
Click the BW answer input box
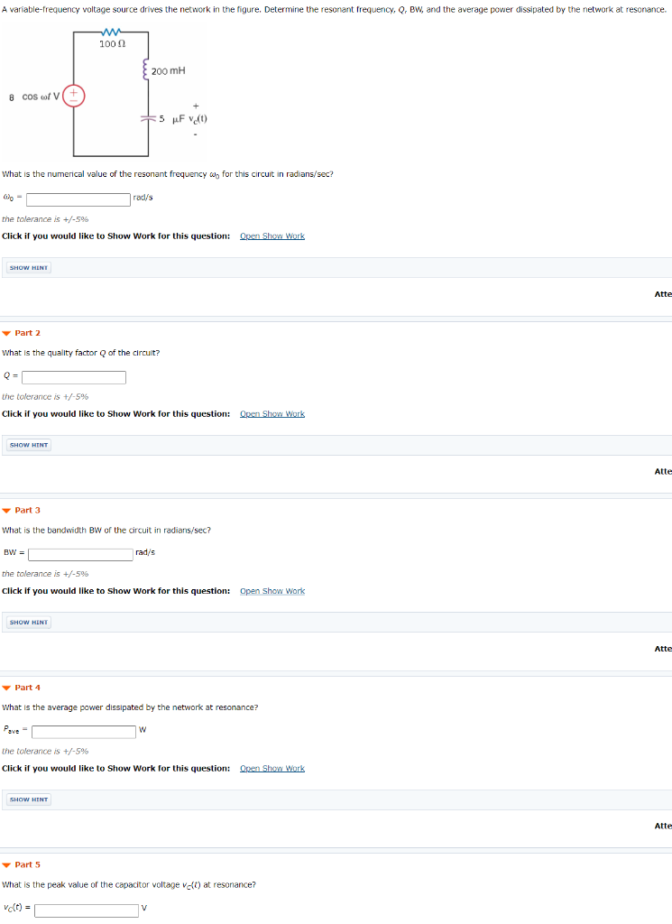coord(81,553)
